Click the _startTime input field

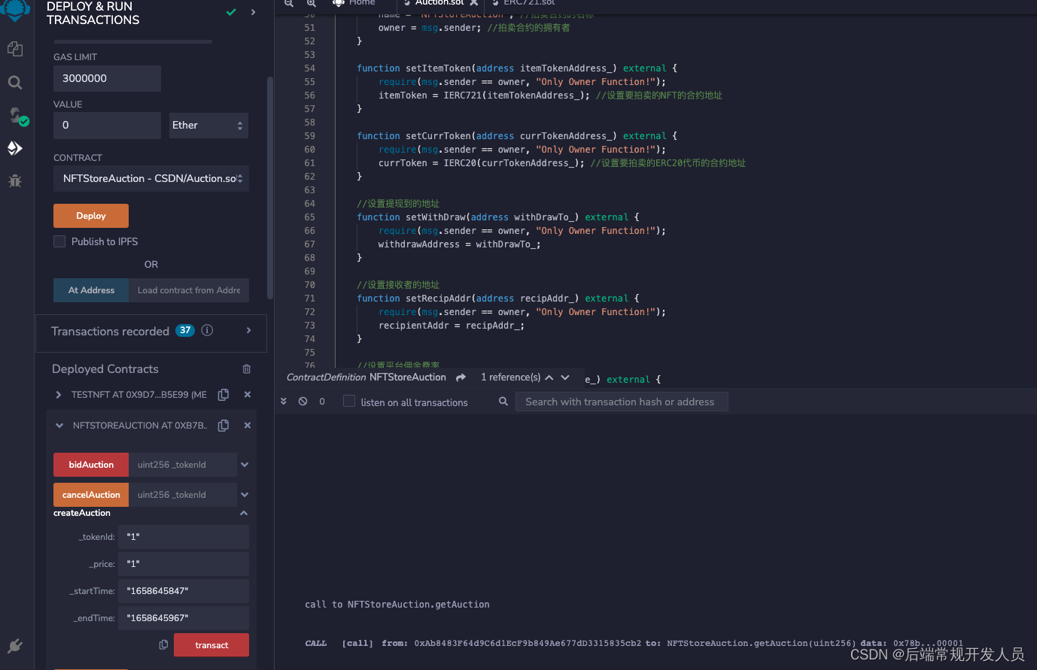click(x=184, y=591)
